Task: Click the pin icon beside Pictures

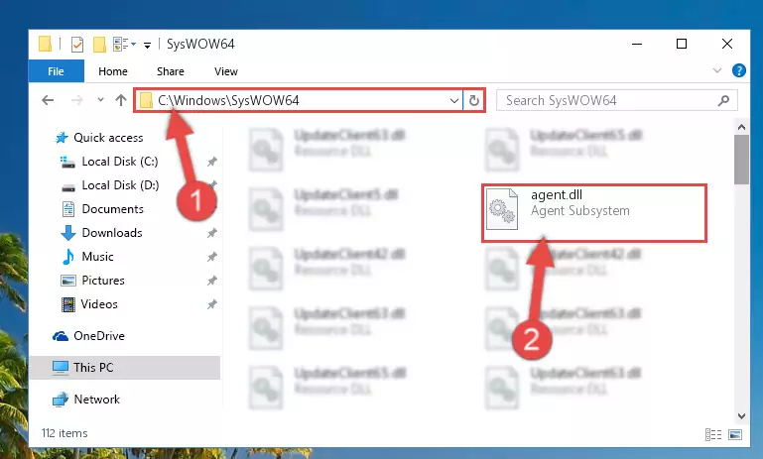Action: 211,281
